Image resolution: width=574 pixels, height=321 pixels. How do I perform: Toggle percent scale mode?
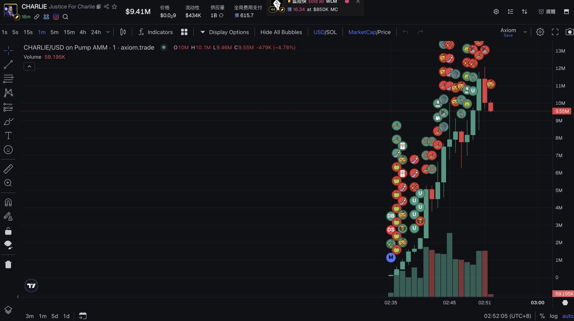(542, 316)
